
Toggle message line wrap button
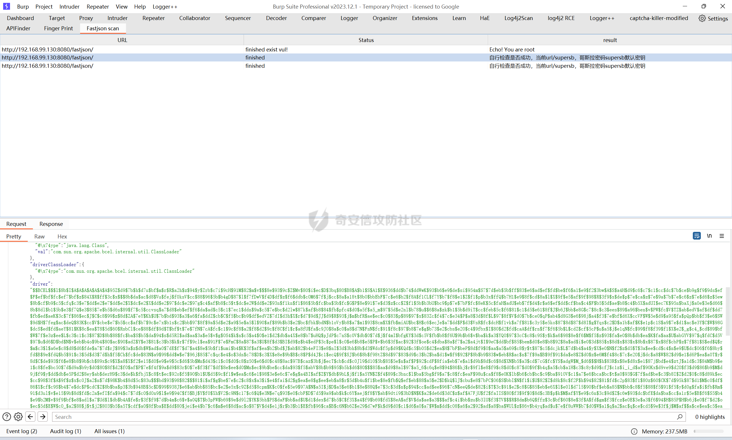click(x=697, y=236)
